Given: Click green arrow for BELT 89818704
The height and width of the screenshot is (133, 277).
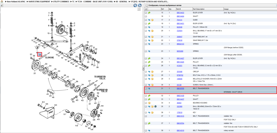Looking at the screenshot, I should click(x=149, y=123).
